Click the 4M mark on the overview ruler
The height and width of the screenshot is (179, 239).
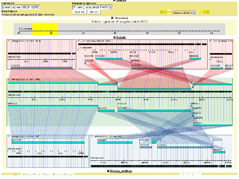(147, 33)
